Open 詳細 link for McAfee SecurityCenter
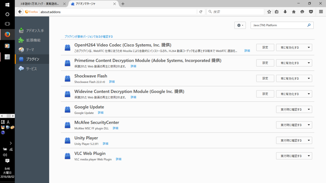326x183 pixels. (x=116, y=128)
